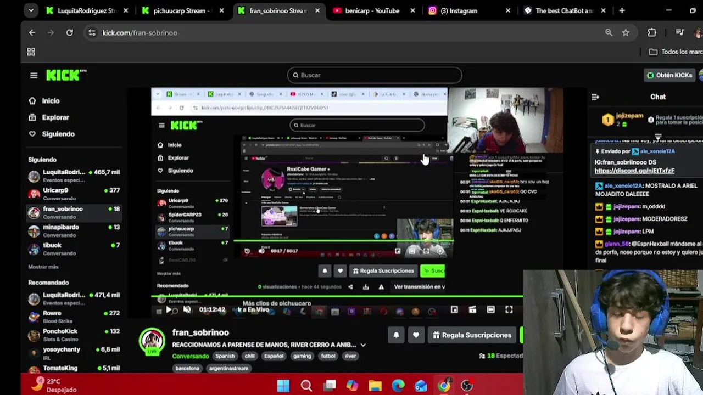The width and height of the screenshot is (703, 395).
Task: Reload the page
Action: 69,33
